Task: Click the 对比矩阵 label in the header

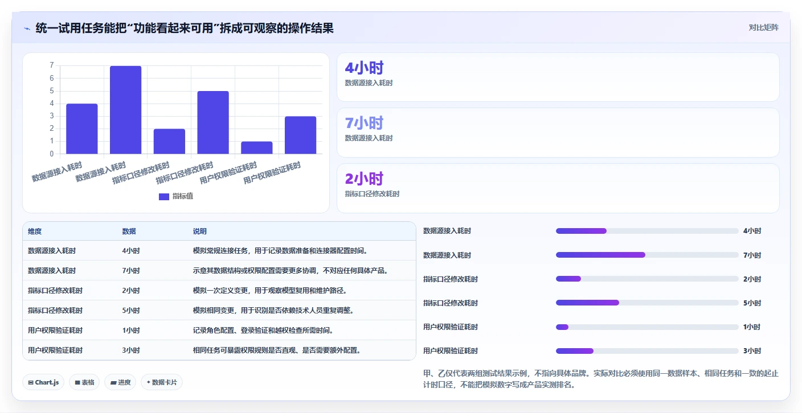Action: click(x=763, y=27)
